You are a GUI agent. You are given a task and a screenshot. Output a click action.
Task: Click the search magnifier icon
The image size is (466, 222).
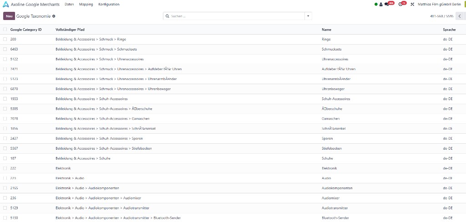(x=167, y=16)
